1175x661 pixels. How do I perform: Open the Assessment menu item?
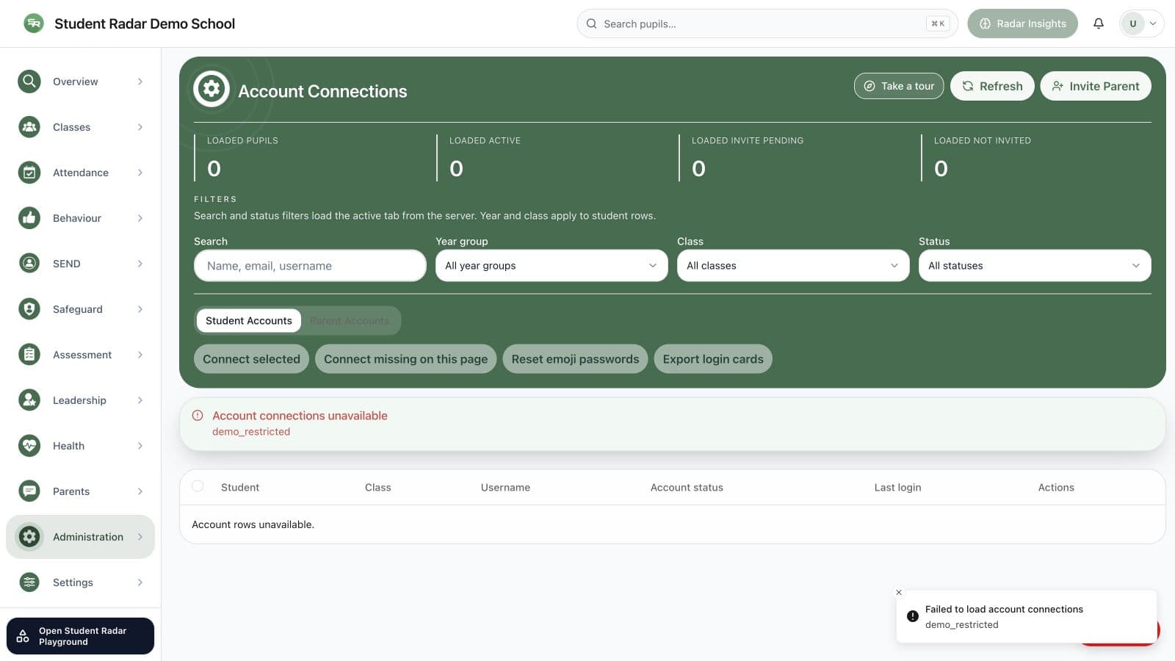[x=81, y=355]
